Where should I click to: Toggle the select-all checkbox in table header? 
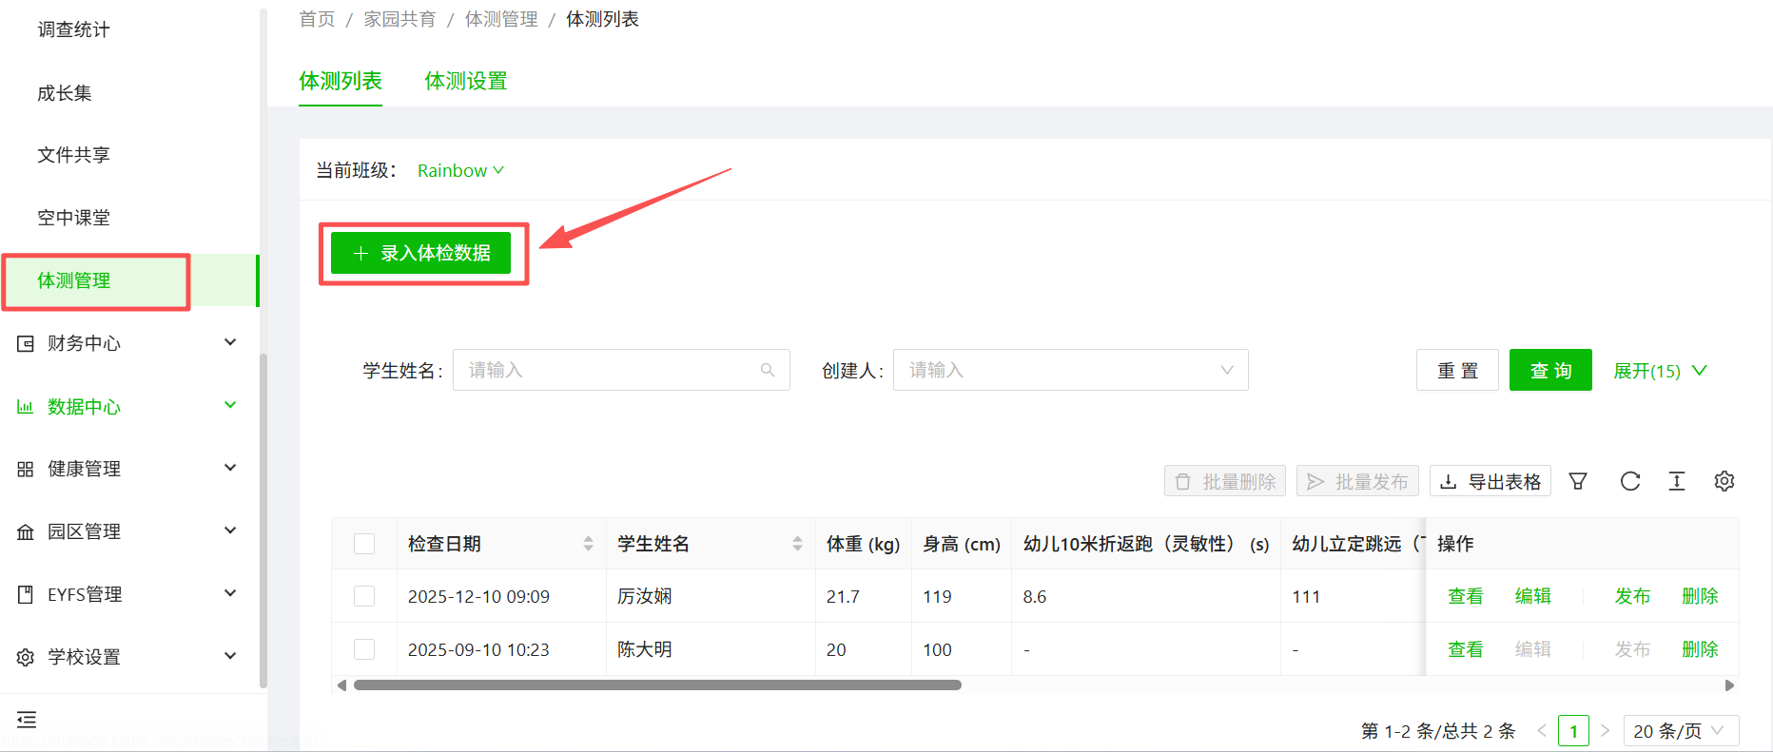tap(364, 544)
